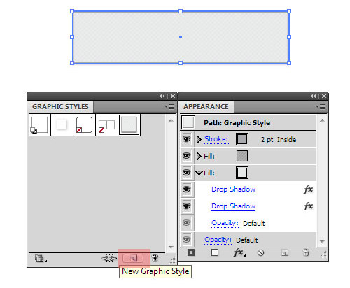The image size is (350, 288).
Task: Toggle visibility of the Stroke row
Action: 187,139
